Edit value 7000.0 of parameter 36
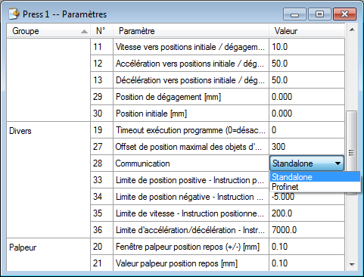This screenshot has height=277, width=364. pyautogui.click(x=306, y=230)
